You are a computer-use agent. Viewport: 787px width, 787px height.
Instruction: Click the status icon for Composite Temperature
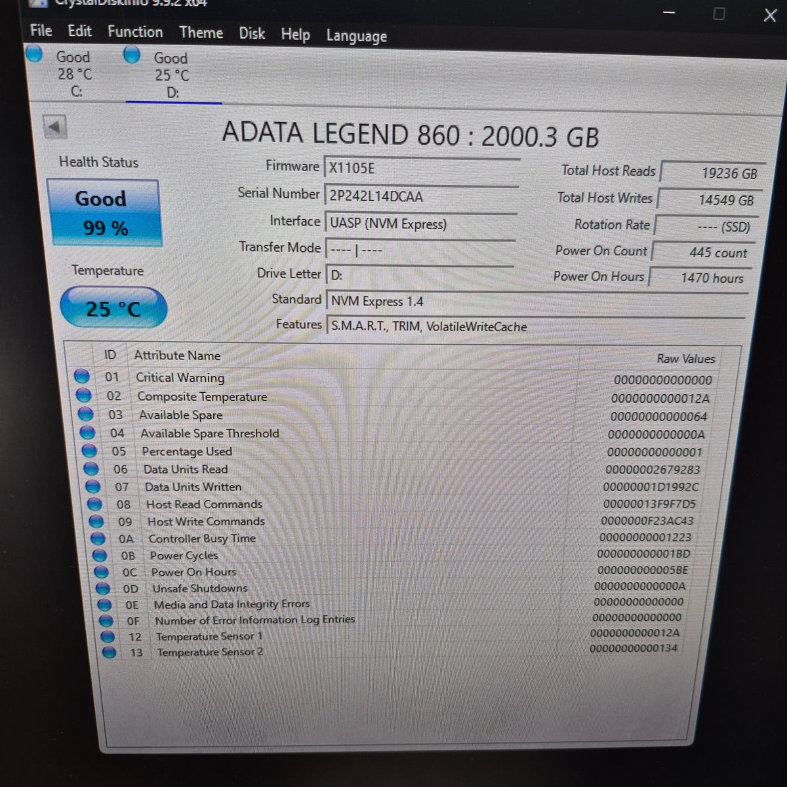(84, 395)
